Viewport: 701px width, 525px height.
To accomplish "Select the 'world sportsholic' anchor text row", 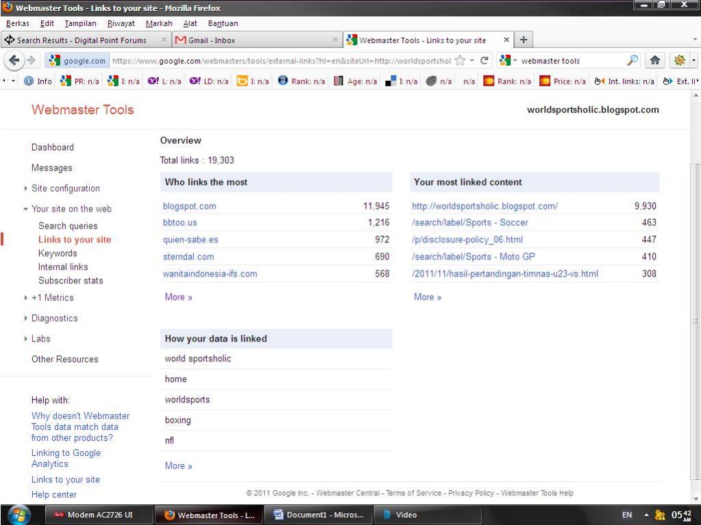I will click(276, 359).
